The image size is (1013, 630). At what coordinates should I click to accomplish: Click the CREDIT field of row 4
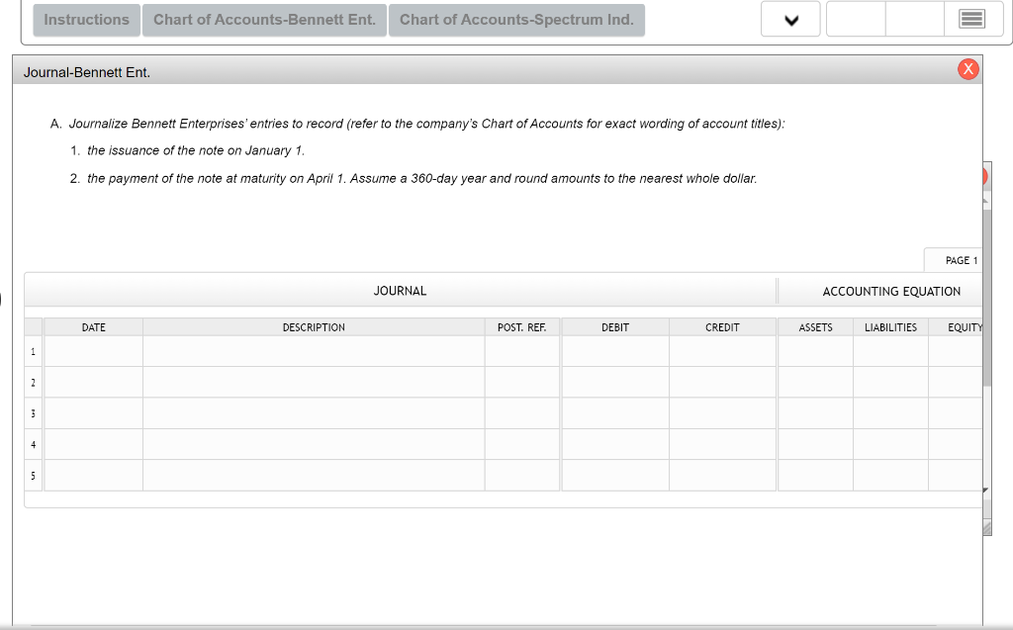tap(722, 444)
